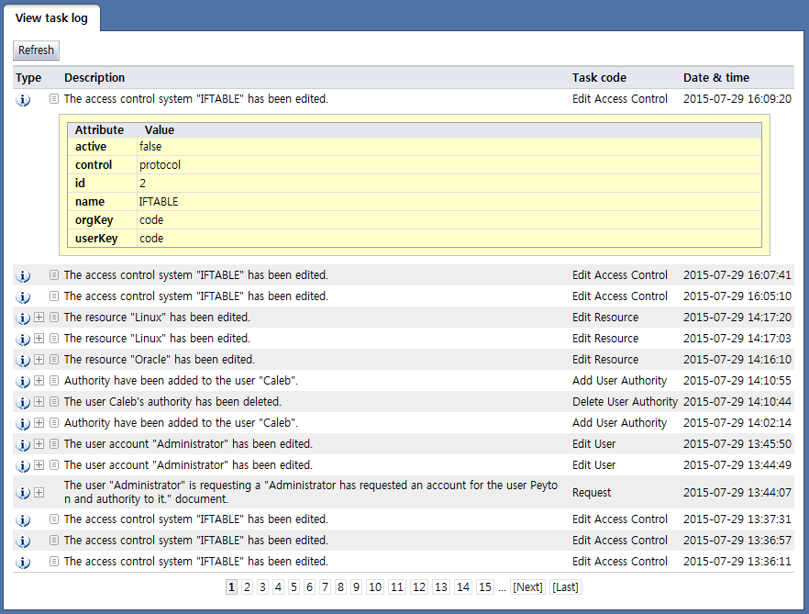Click the info icon on the first IFTABLE log entry
The image size is (809, 614).
[23, 99]
